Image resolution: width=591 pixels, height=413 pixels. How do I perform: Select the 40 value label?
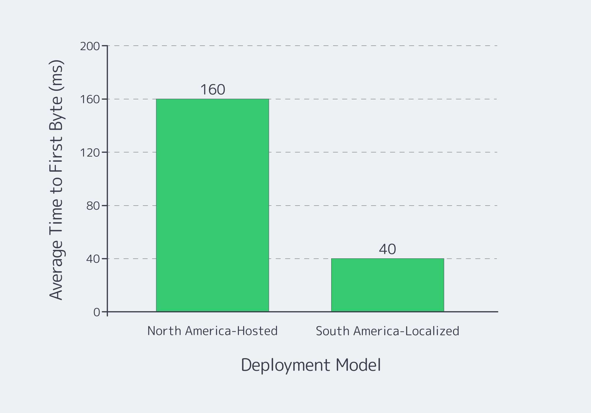point(388,249)
